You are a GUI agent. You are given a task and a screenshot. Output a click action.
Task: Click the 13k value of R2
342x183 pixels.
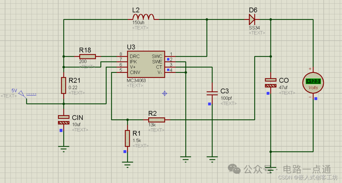(x=152, y=125)
